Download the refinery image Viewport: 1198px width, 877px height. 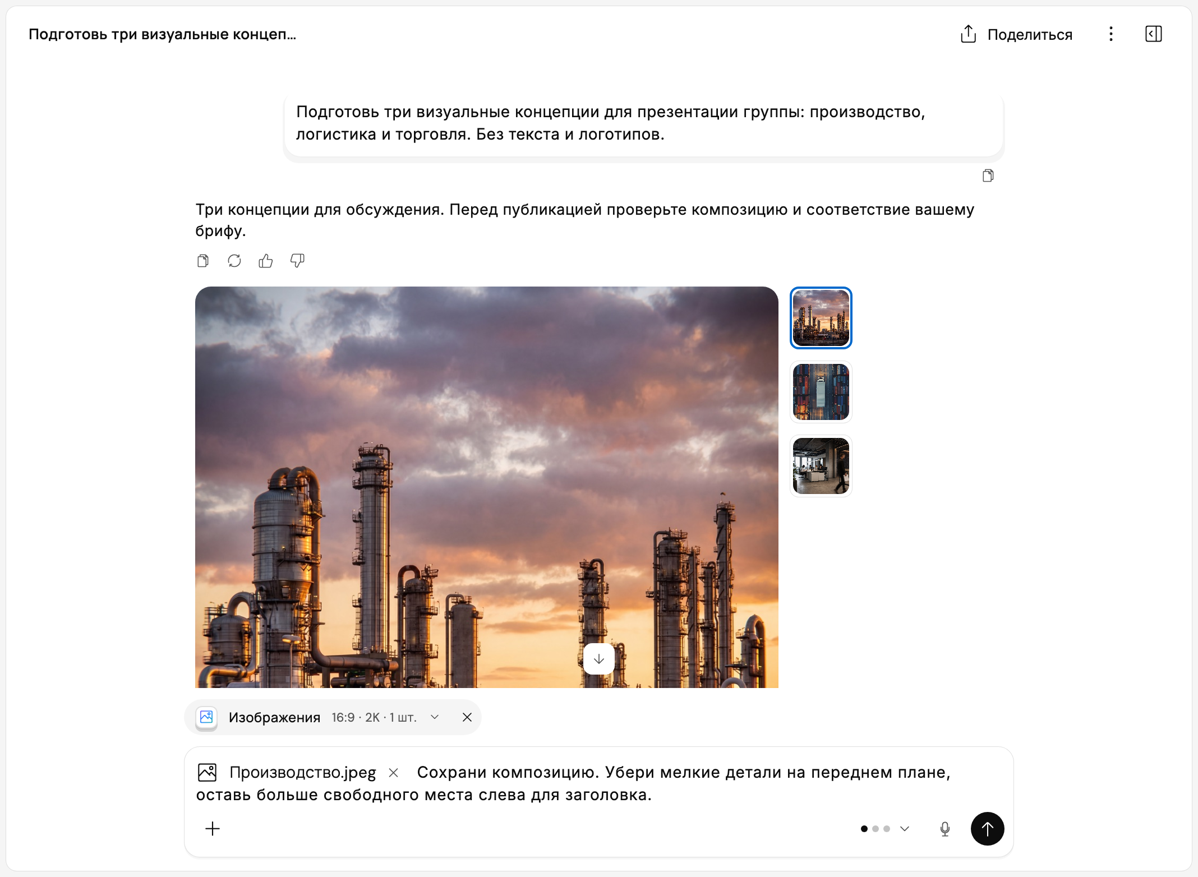pyautogui.click(x=599, y=659)
